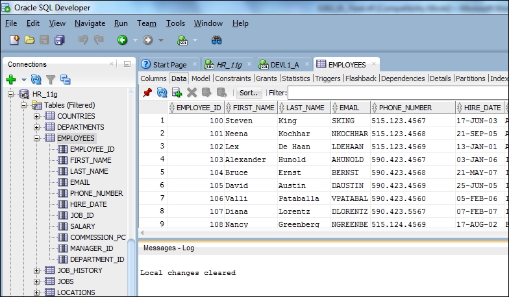Click the binoculars Find DB Object icon
The height and width of the screenshot is (297, 509).
217,40
